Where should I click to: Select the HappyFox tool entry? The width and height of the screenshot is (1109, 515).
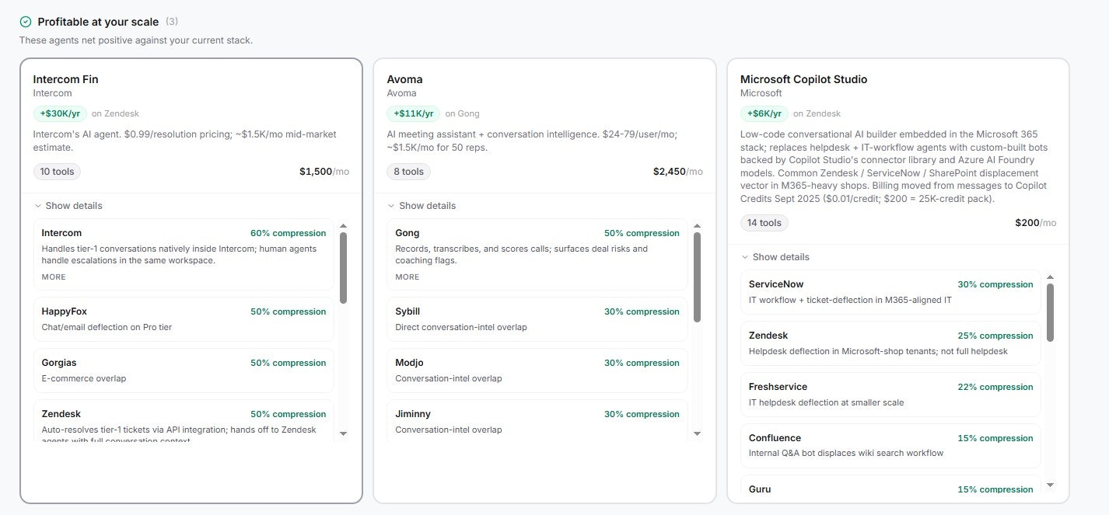[x=184, y=319]
